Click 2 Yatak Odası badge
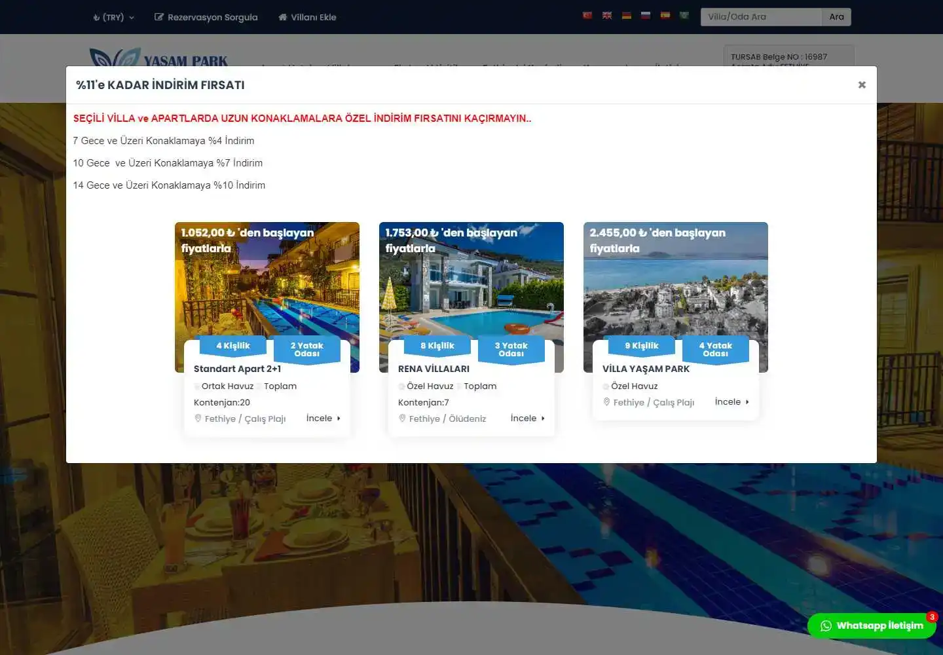 tap(307, 349)
